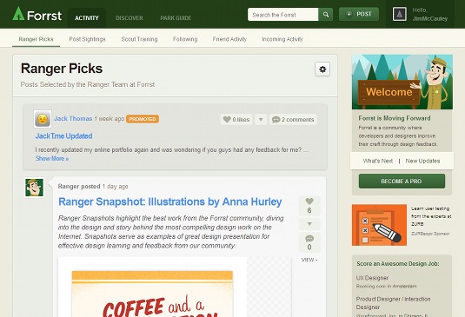
Task: Open Product Designer / Interaction Designer job
Action: [x=393, y=303]
